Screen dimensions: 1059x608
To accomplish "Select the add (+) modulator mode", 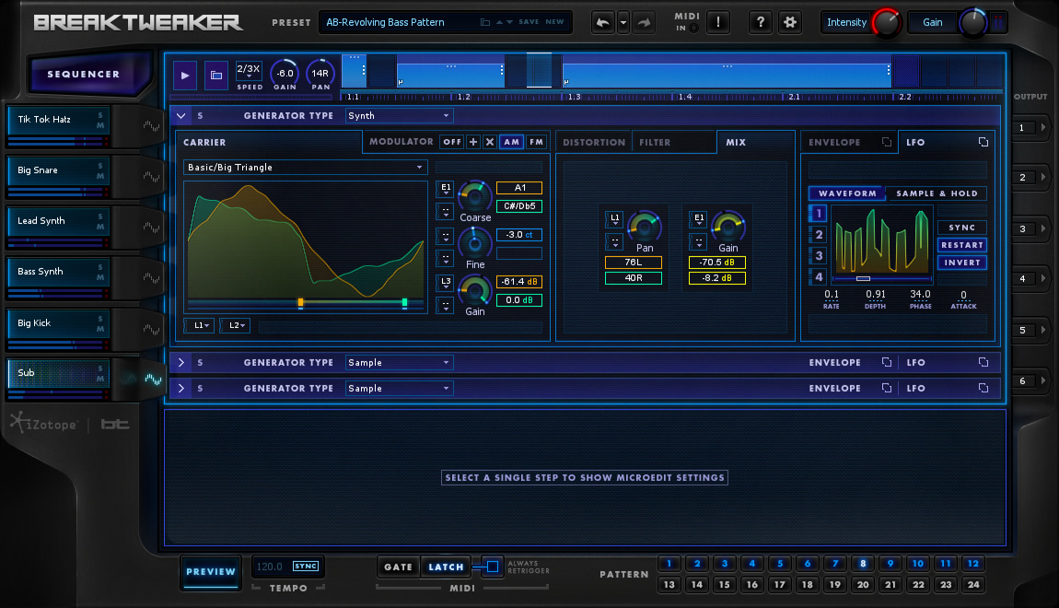I will click(x=473, y=142).
